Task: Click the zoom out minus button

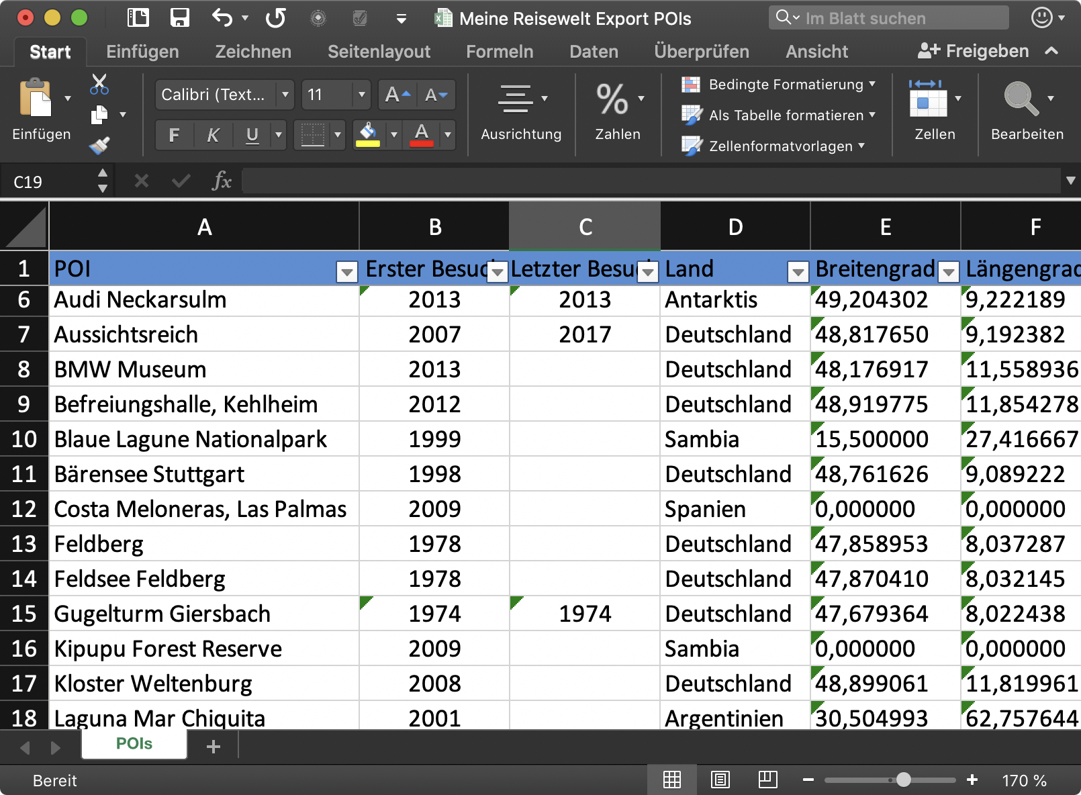Action: point(808,780)
